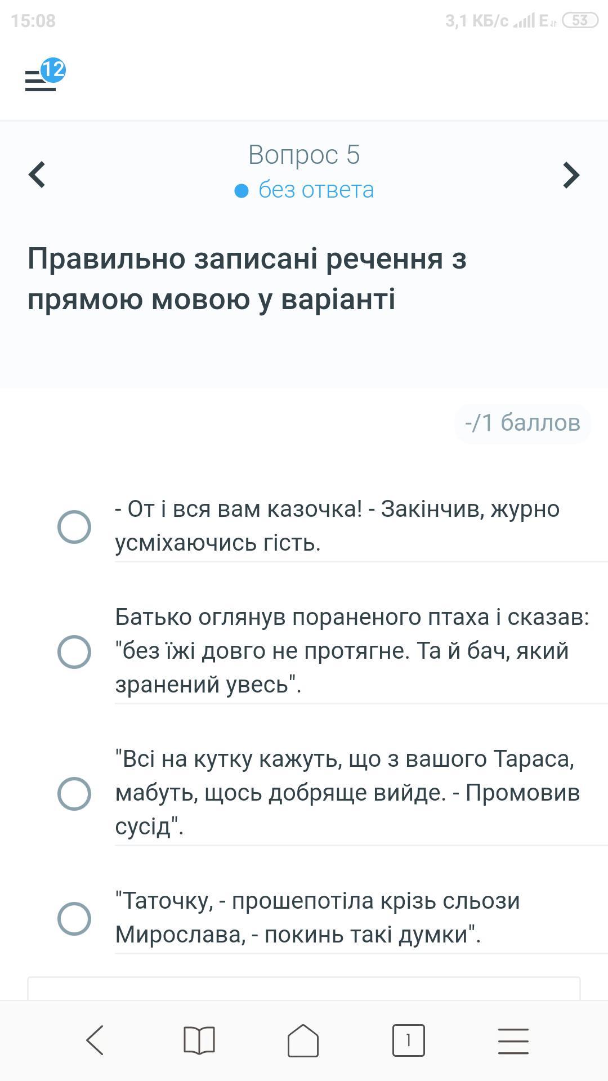The height and width of the screenshot is (1081, 608).
Task: Tap the '-/1 баллов' score badge
Action: [x=522, y=423]
